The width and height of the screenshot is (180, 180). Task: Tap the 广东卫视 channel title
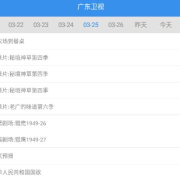91,7
